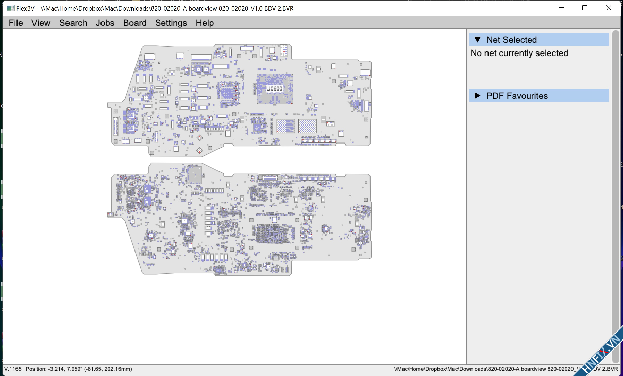Open the Settings menu
Image resolution: width=623 pixels, height=376 pixels.
pyautogui.click(x=171, y=23)
